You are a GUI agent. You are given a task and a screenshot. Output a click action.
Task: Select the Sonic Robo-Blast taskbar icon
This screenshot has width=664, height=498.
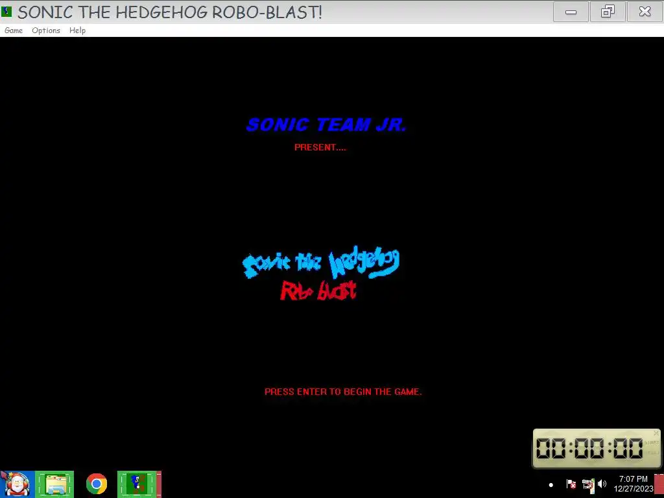pyautogui.click(x=139, y=484)
